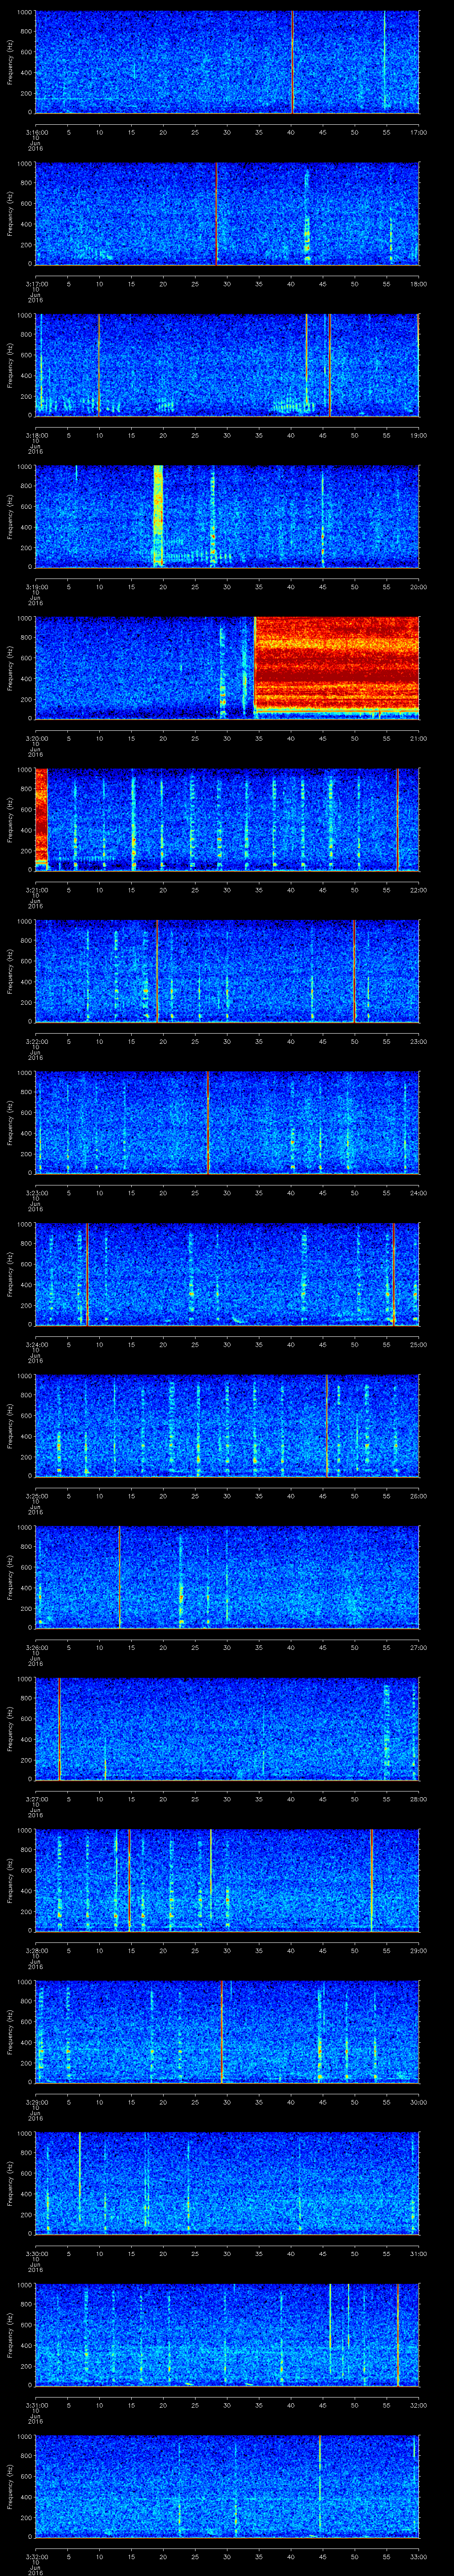454x2576 pixels.
Task: Click the 21:00 end label under the 3:20:00 spectrogram
Action: (x=419, y=738)
